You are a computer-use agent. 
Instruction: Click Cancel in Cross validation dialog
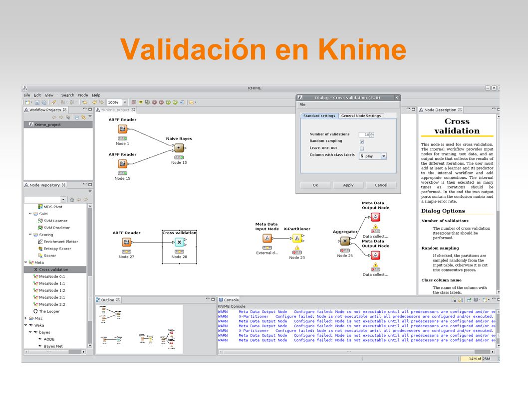(x=381, y=185)
